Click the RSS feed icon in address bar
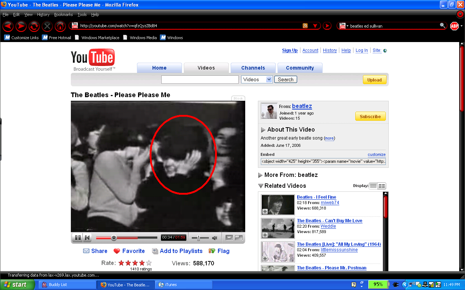Screen dimensions: 465x290 click(305, 26)
